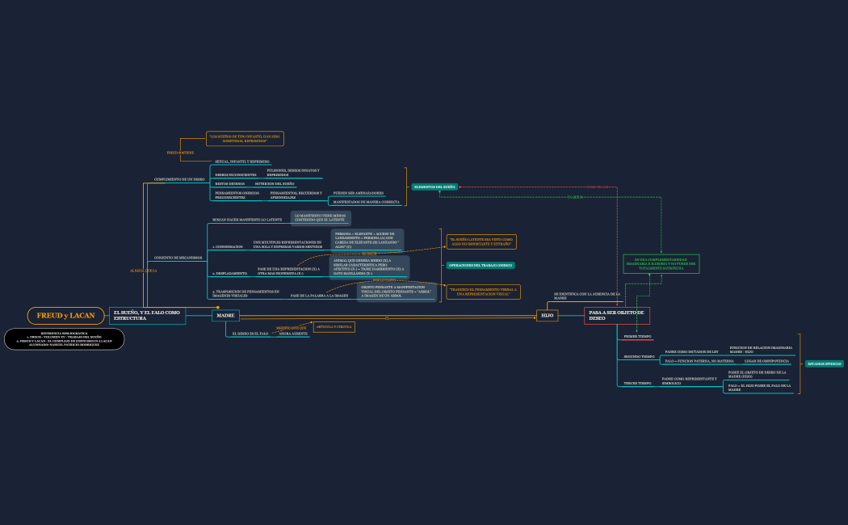Select NUTRICION DEL SUEÑO topic
The image size is (848, 525).
(275, 184)
